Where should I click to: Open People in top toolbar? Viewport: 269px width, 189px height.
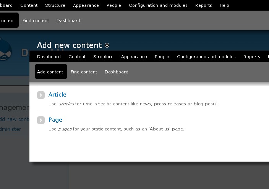114,5
